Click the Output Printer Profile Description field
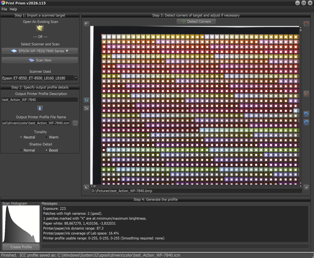 (x=40, y=100)
